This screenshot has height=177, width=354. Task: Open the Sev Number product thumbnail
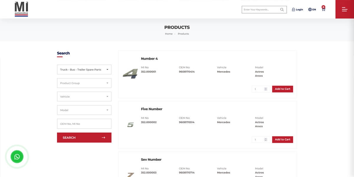[x=130, y=175]
